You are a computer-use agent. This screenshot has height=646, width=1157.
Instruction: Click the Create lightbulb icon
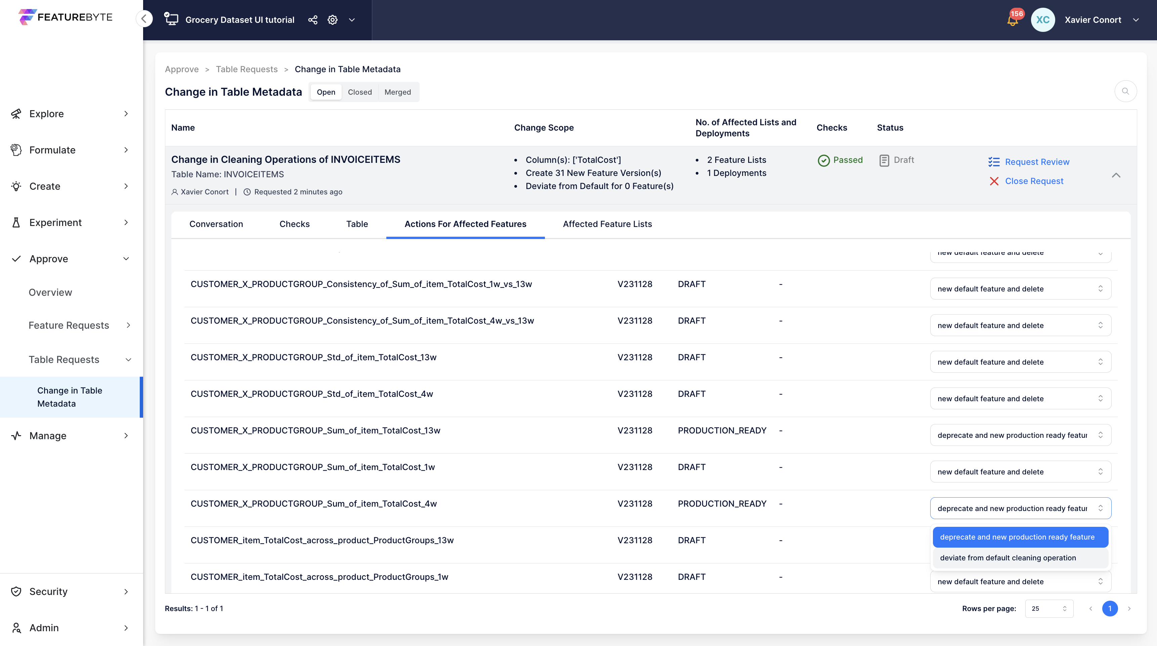(16, 186)
